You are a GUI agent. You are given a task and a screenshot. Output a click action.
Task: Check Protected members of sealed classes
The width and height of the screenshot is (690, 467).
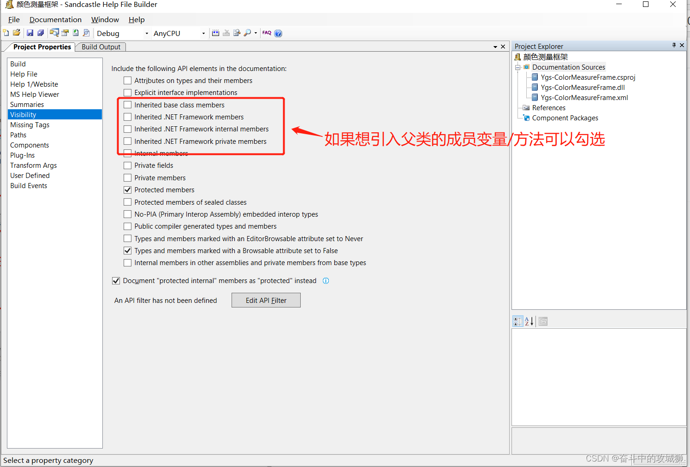128,202
